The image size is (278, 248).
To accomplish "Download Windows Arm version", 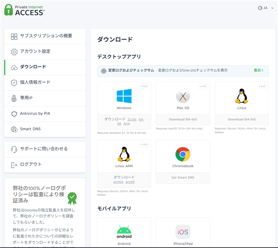I will pos(126,123).
